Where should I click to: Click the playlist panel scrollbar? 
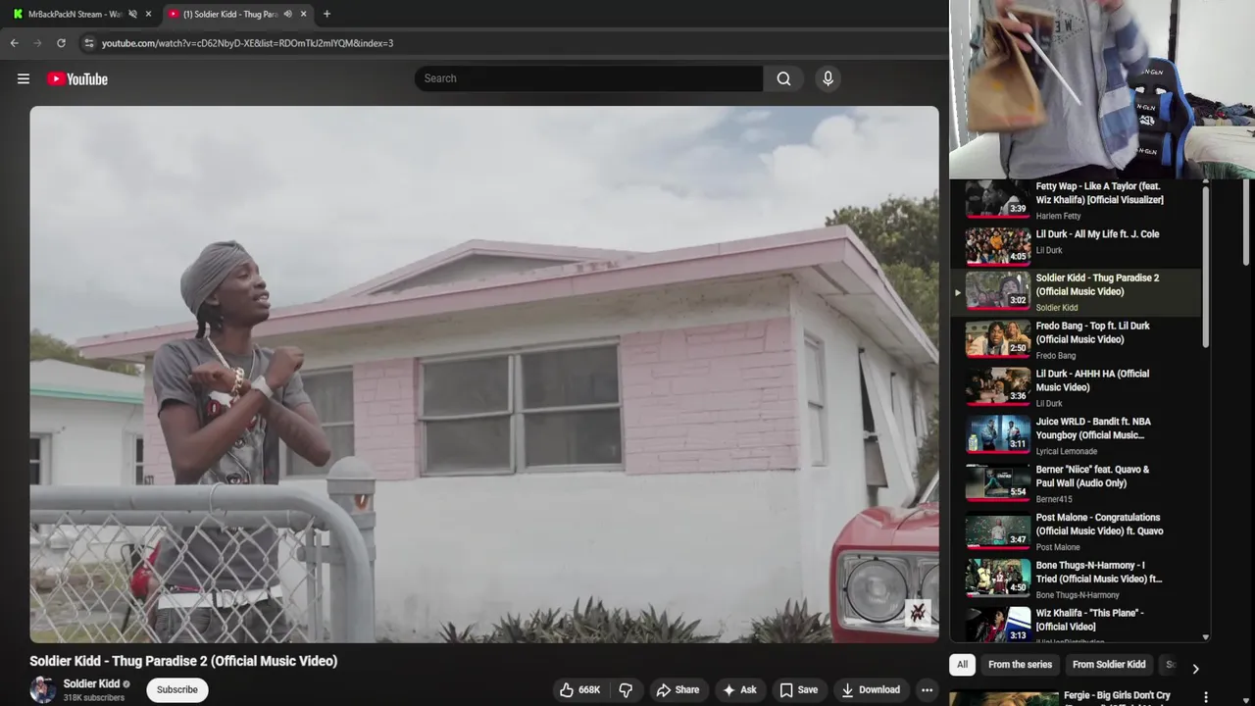coord(1206,265)
